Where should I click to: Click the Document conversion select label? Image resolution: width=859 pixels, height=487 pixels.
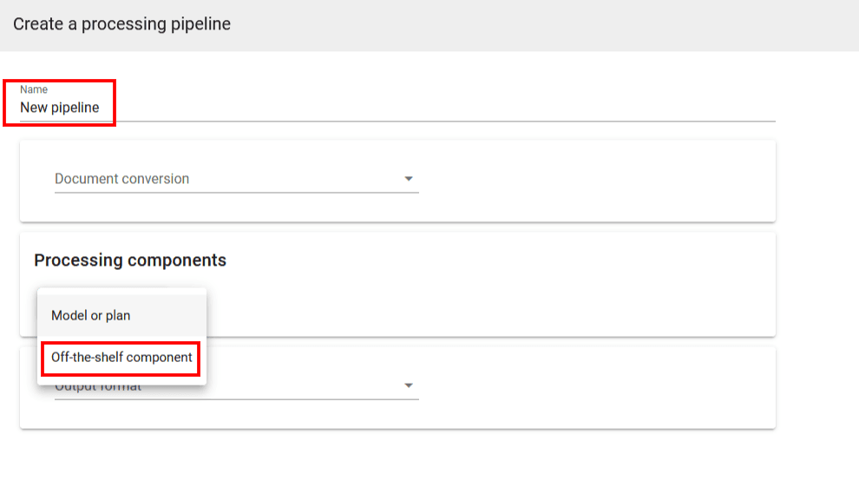click(x=122, y=179)
